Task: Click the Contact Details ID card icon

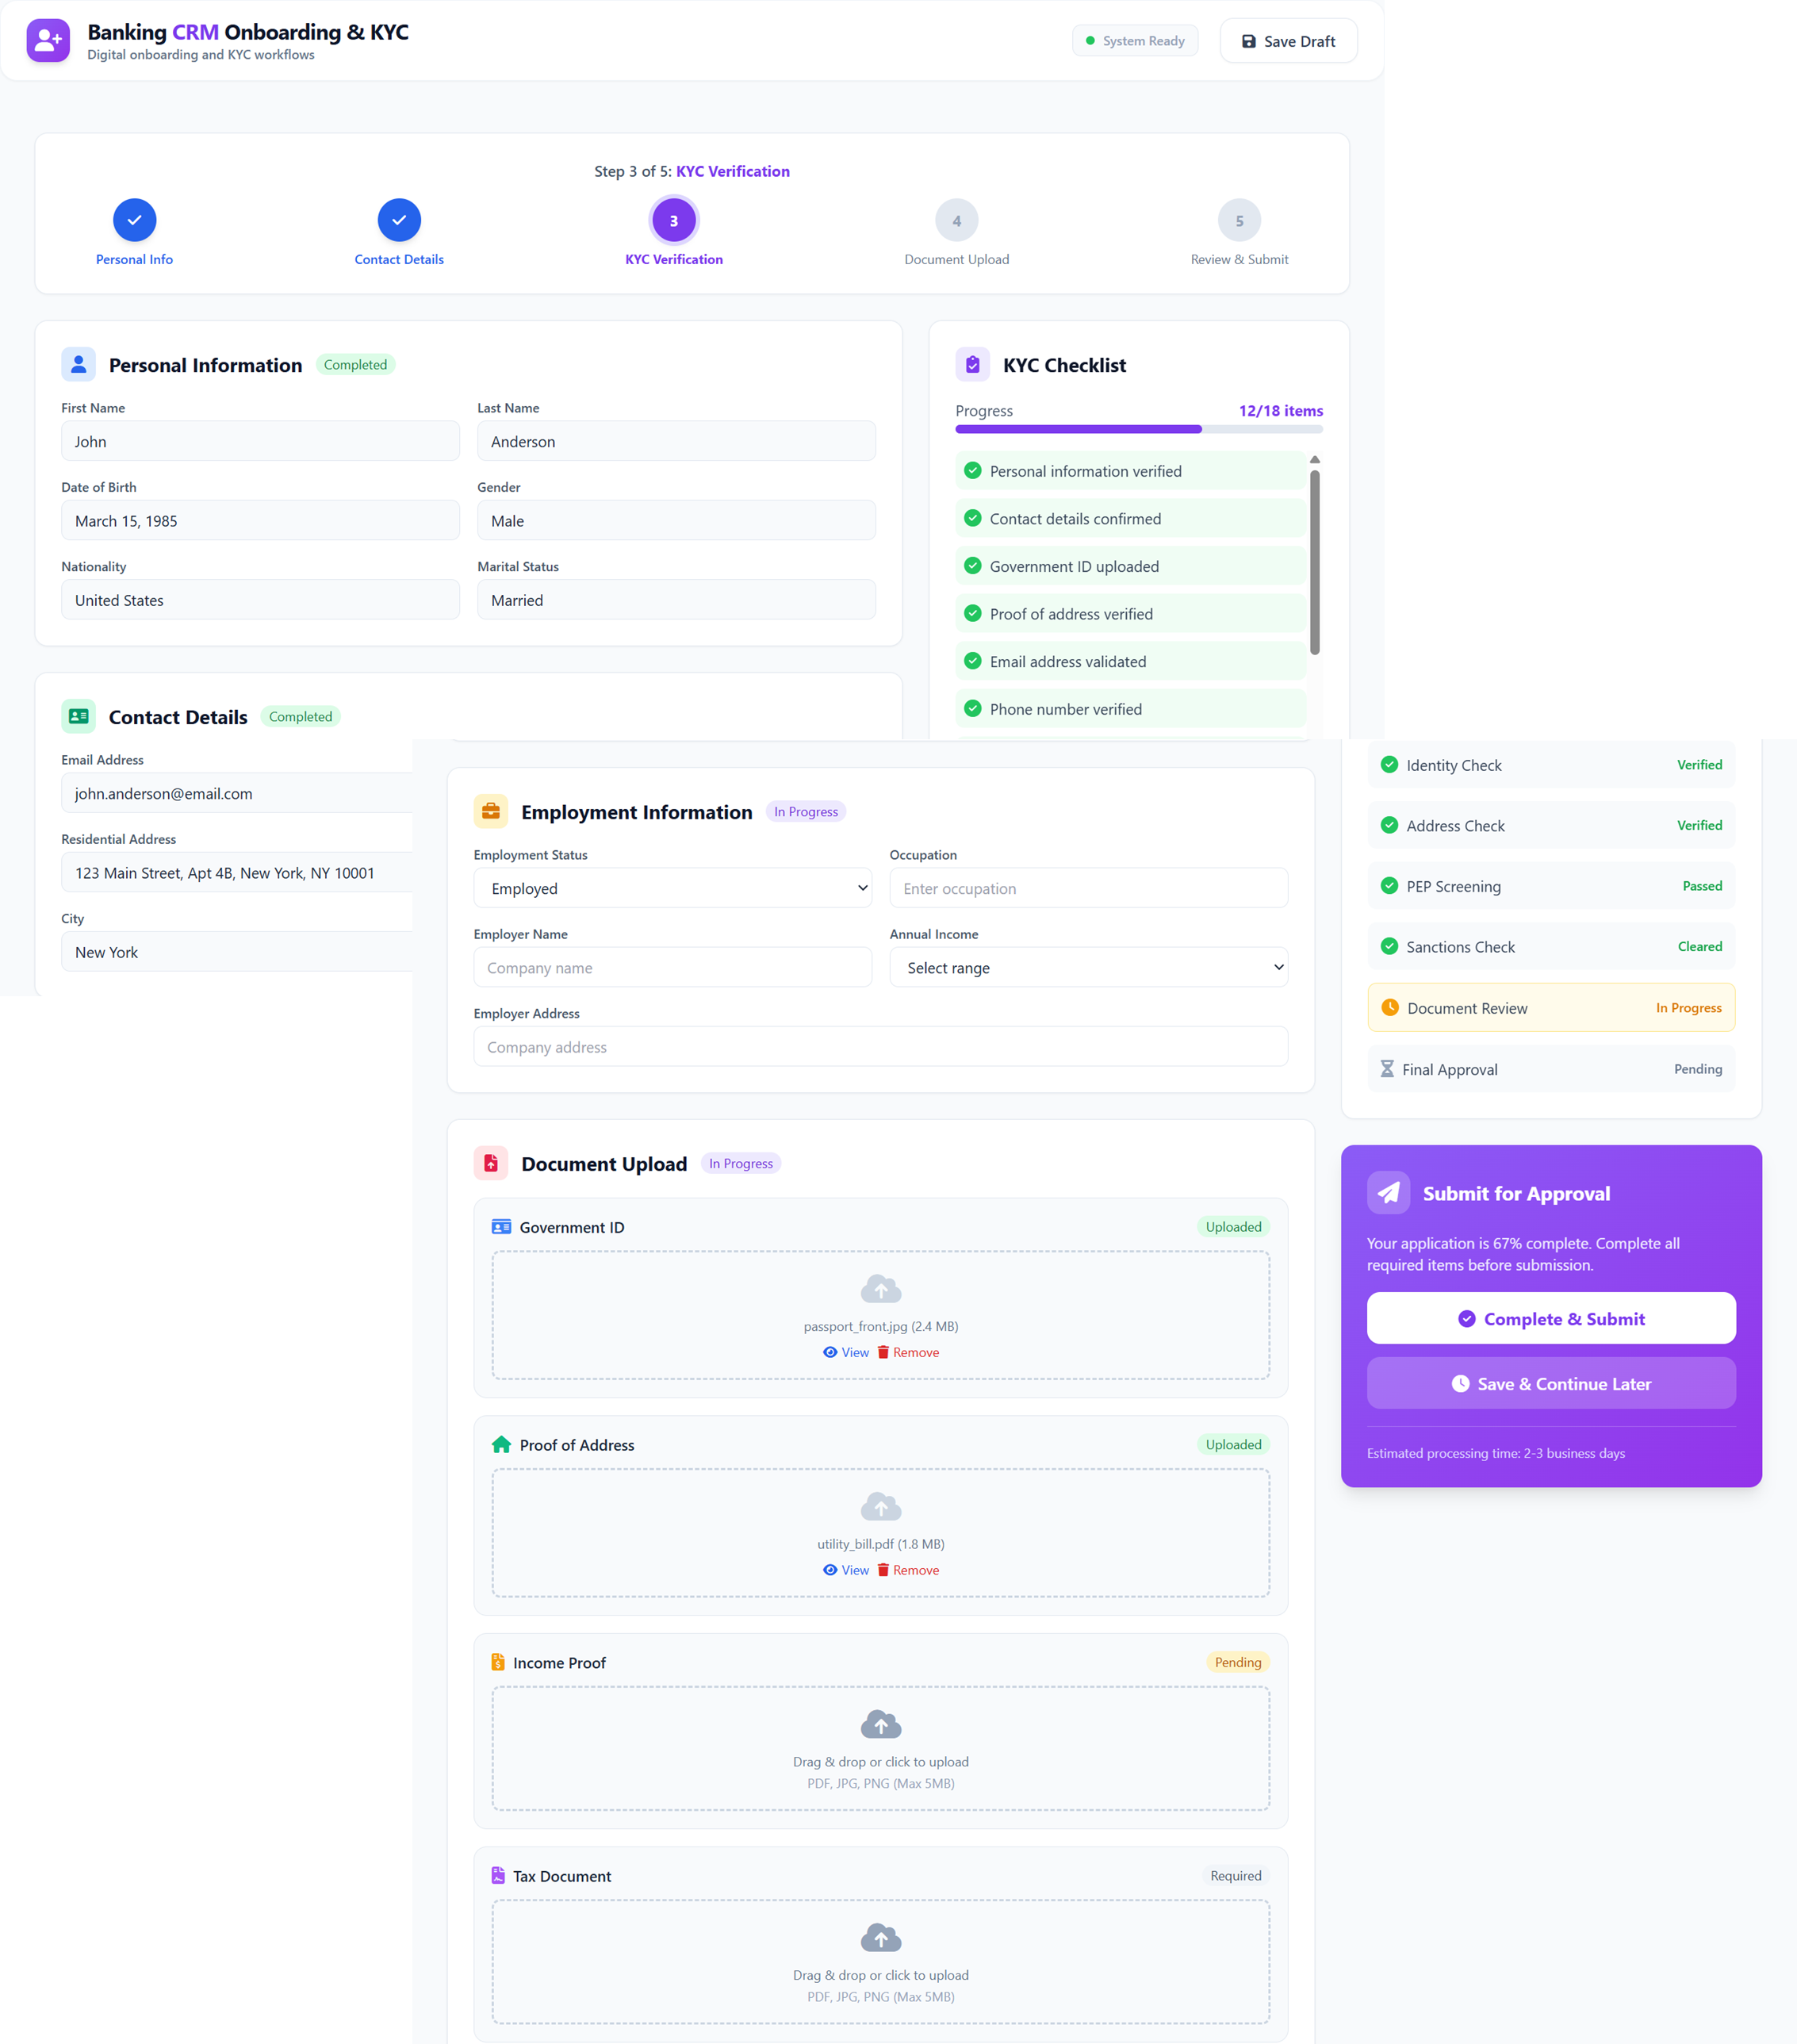Action: (78, 716)
